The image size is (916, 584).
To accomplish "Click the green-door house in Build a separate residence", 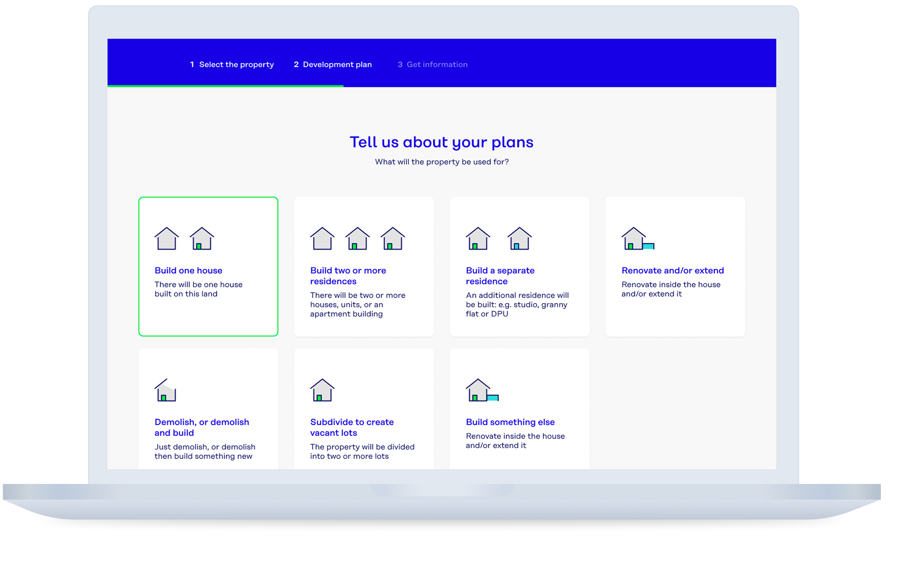I will [478, 238].
